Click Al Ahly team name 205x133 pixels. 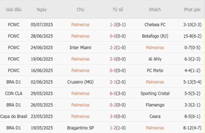tap(155, 59)
